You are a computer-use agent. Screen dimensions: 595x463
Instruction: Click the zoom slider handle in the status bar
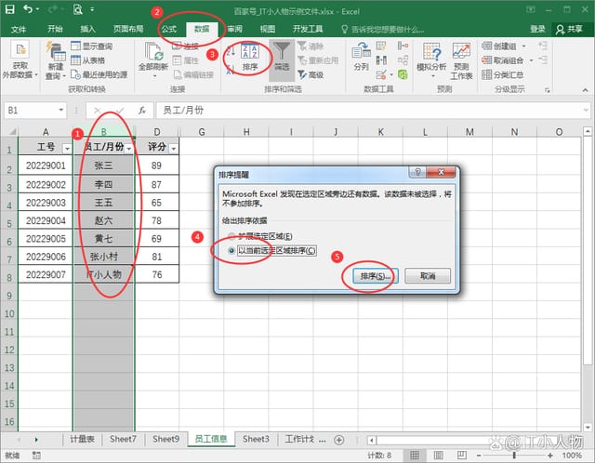(514, 455)
